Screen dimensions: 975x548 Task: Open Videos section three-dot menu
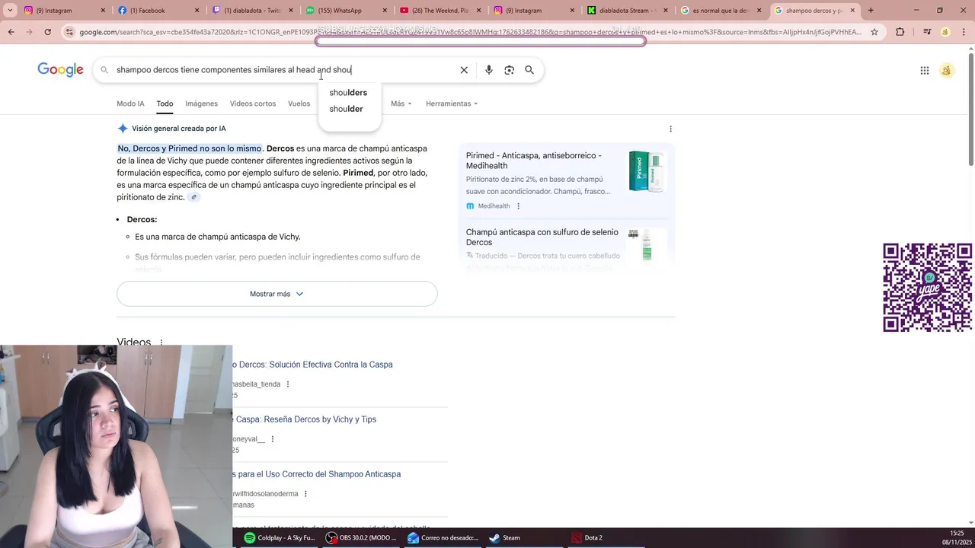click(161, 342)
